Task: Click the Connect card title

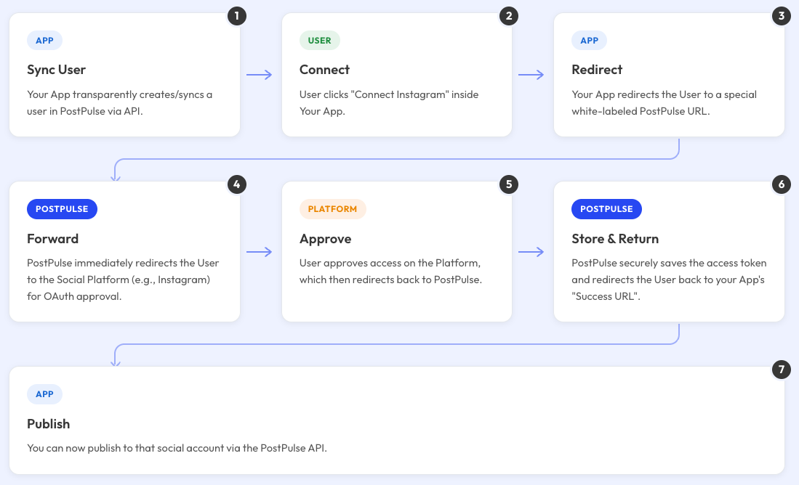Action: 324,69
